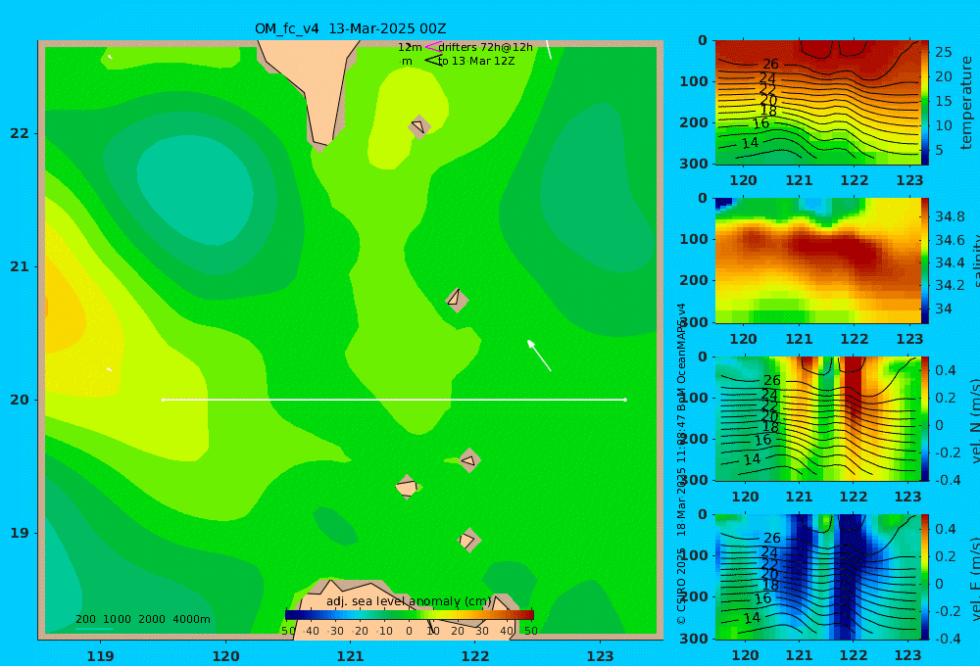Click longitude label 119 on the main map
This screenshot has height=666, width=980.
(x=100, y=656)
